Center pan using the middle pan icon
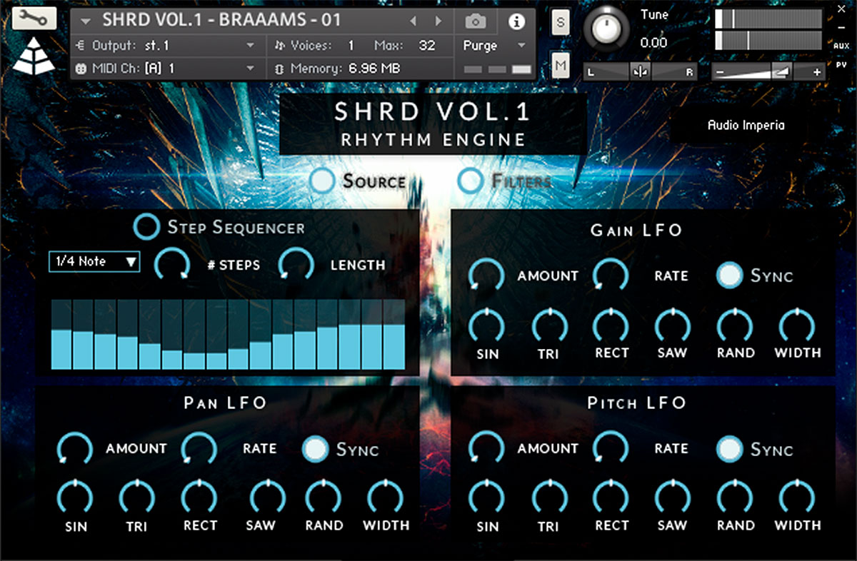 [639, 71]
